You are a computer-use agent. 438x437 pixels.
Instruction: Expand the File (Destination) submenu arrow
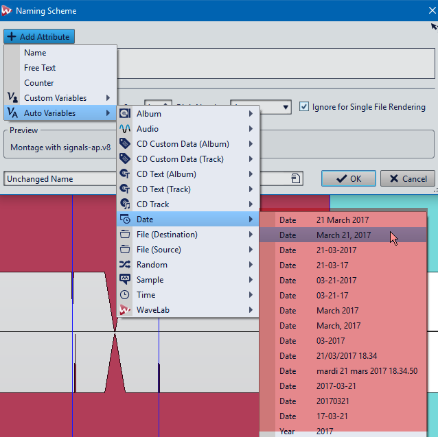(251, 234)
